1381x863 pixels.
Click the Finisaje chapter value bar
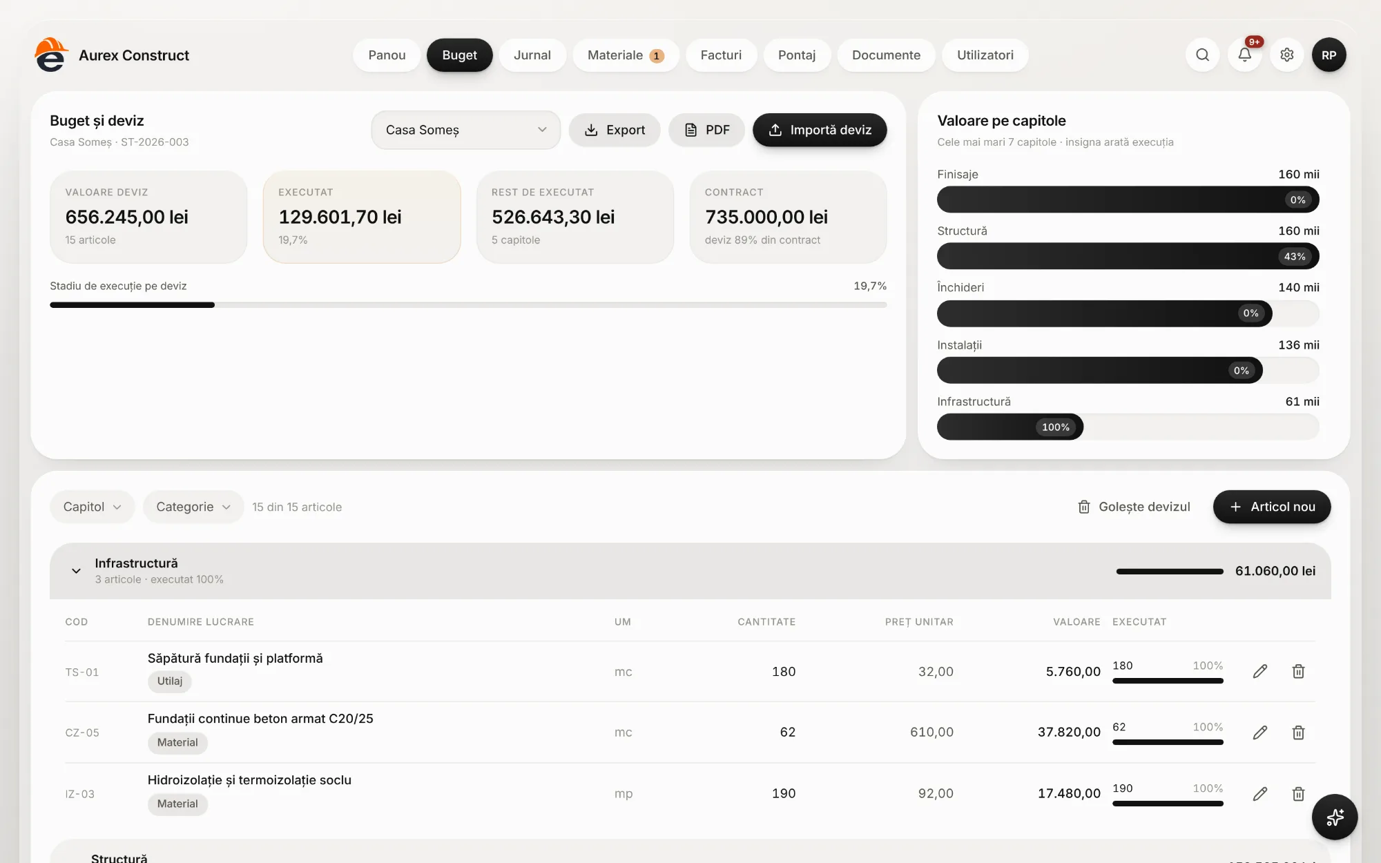[1128, 200]
